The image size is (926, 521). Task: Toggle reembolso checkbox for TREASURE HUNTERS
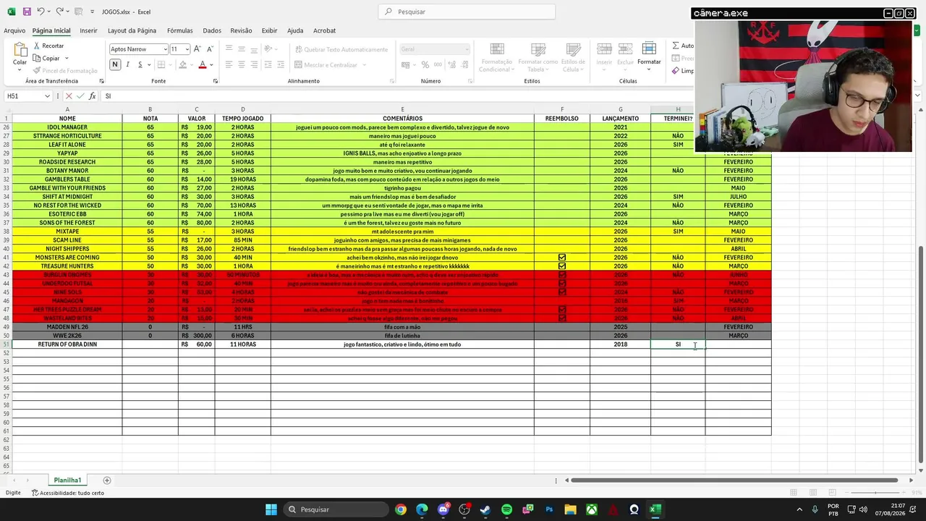coord(562,266)
